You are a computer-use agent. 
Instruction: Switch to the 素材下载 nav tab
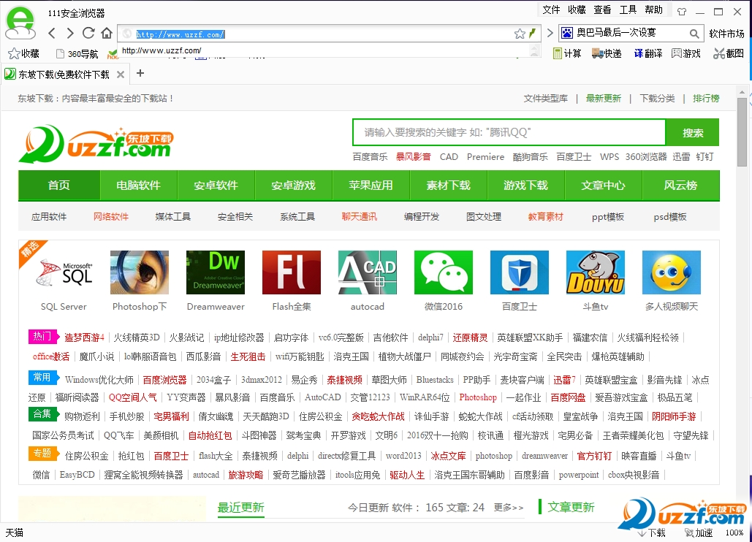(449, 186)
